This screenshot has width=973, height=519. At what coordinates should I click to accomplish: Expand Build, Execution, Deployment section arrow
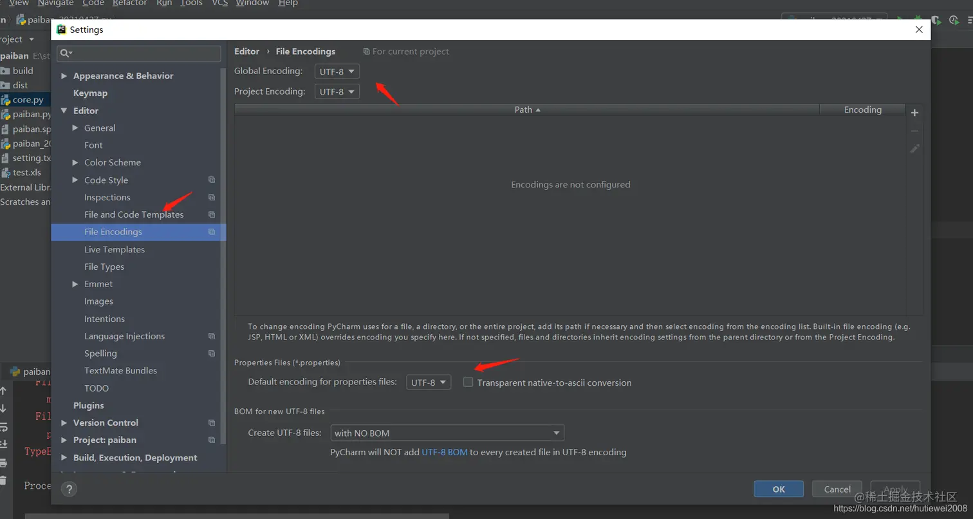64,458
